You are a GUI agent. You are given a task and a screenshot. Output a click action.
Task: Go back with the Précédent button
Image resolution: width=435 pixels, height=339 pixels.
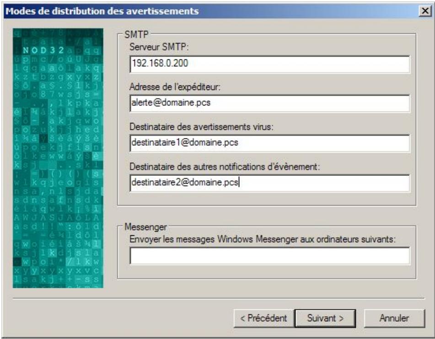(264, 318)
